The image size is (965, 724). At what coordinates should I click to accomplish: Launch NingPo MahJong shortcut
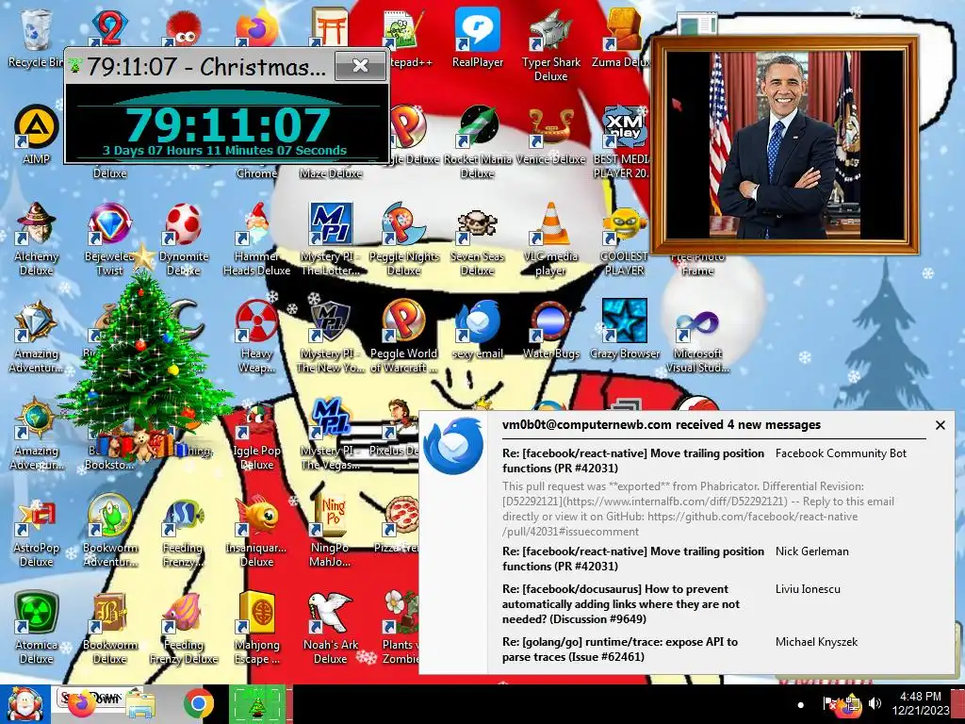click(x=331, y=531)
